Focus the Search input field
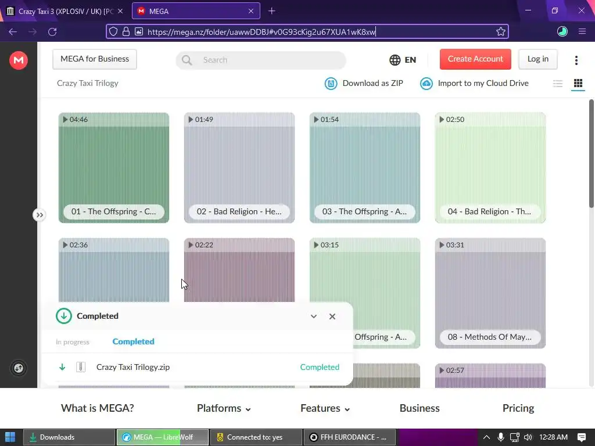This screenshot has height=446, width=595. (261, 60)
